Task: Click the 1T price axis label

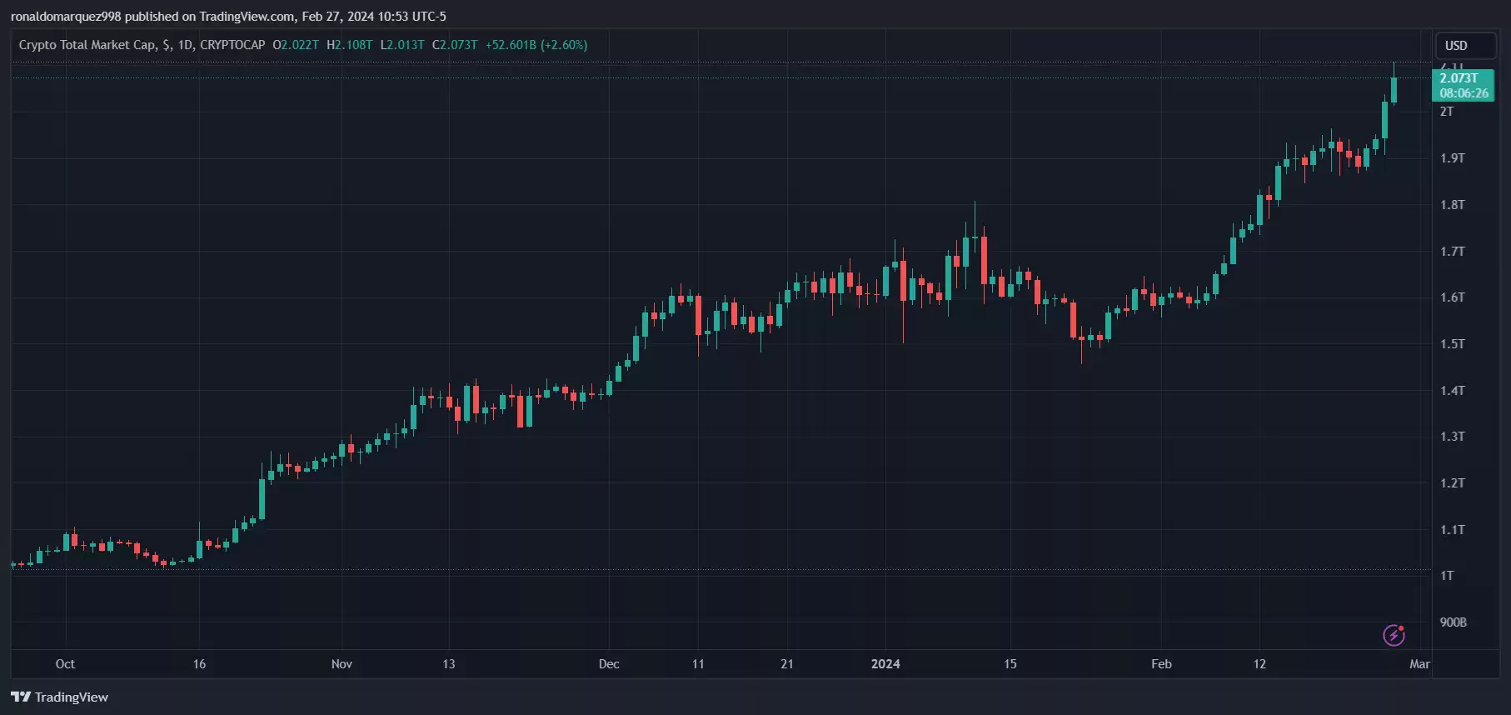Action: click(x=1447, y=576)
